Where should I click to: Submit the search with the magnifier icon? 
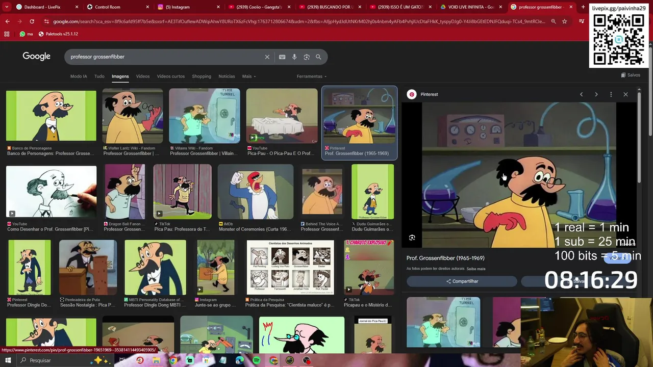pos(318,57)
